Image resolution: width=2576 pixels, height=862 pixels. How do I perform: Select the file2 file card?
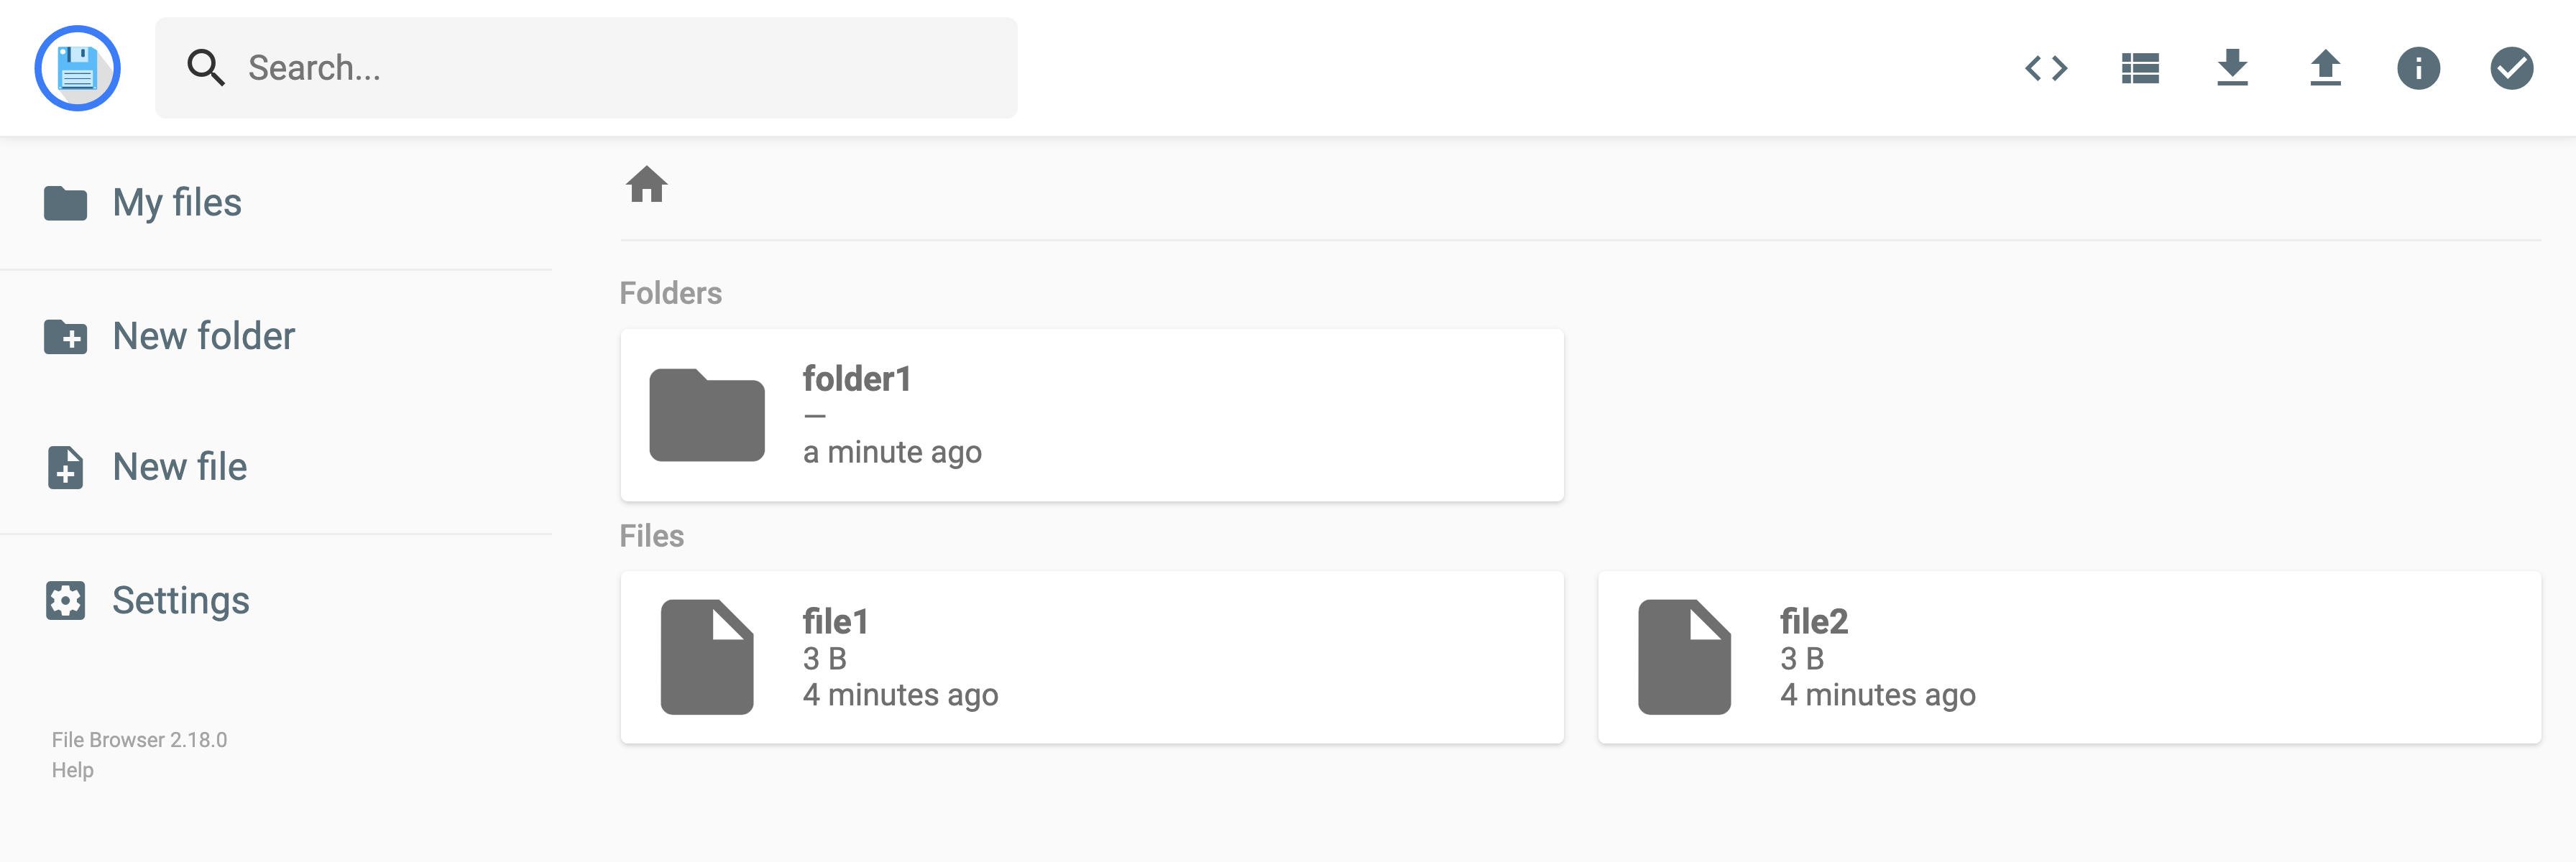point(2069,657)
